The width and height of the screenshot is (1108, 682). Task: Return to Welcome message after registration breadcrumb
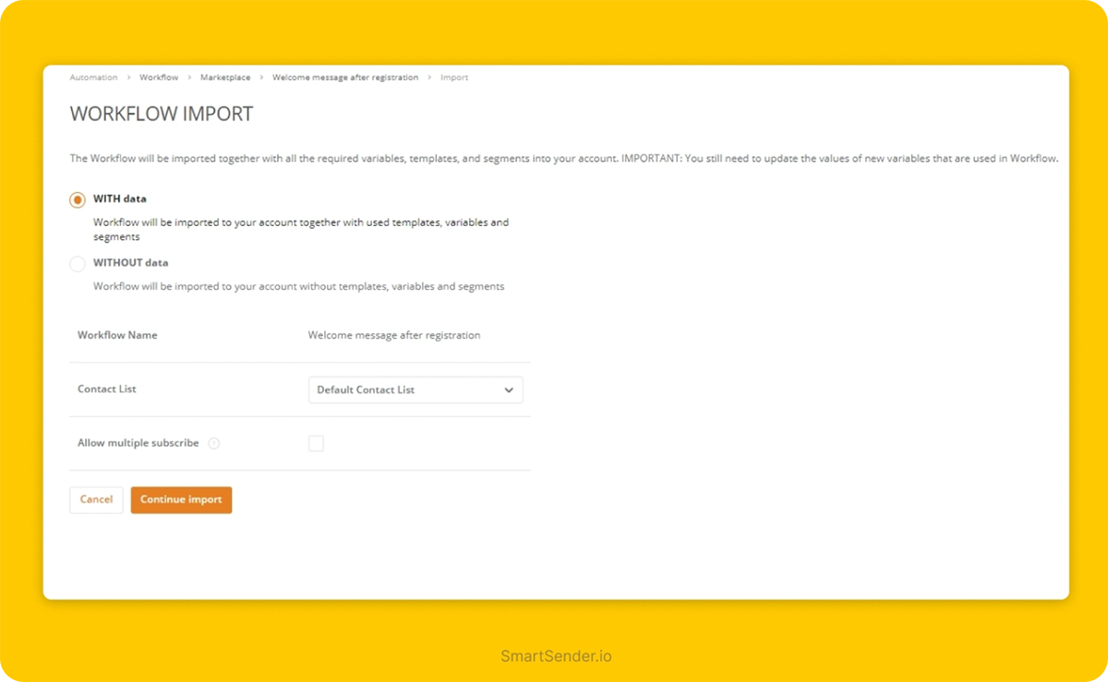point(344,78)
